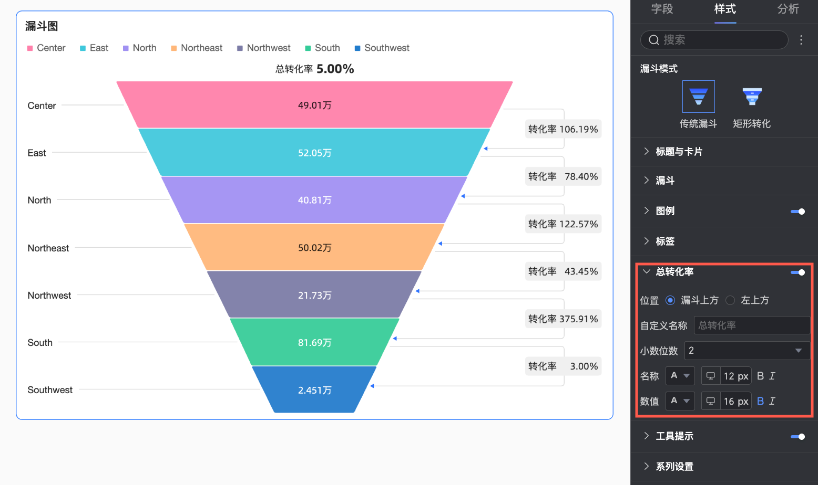Viewport: 818px width, 485px height.
Task: Toggle the 图例 legend switch
Action: tap(797, 212)
